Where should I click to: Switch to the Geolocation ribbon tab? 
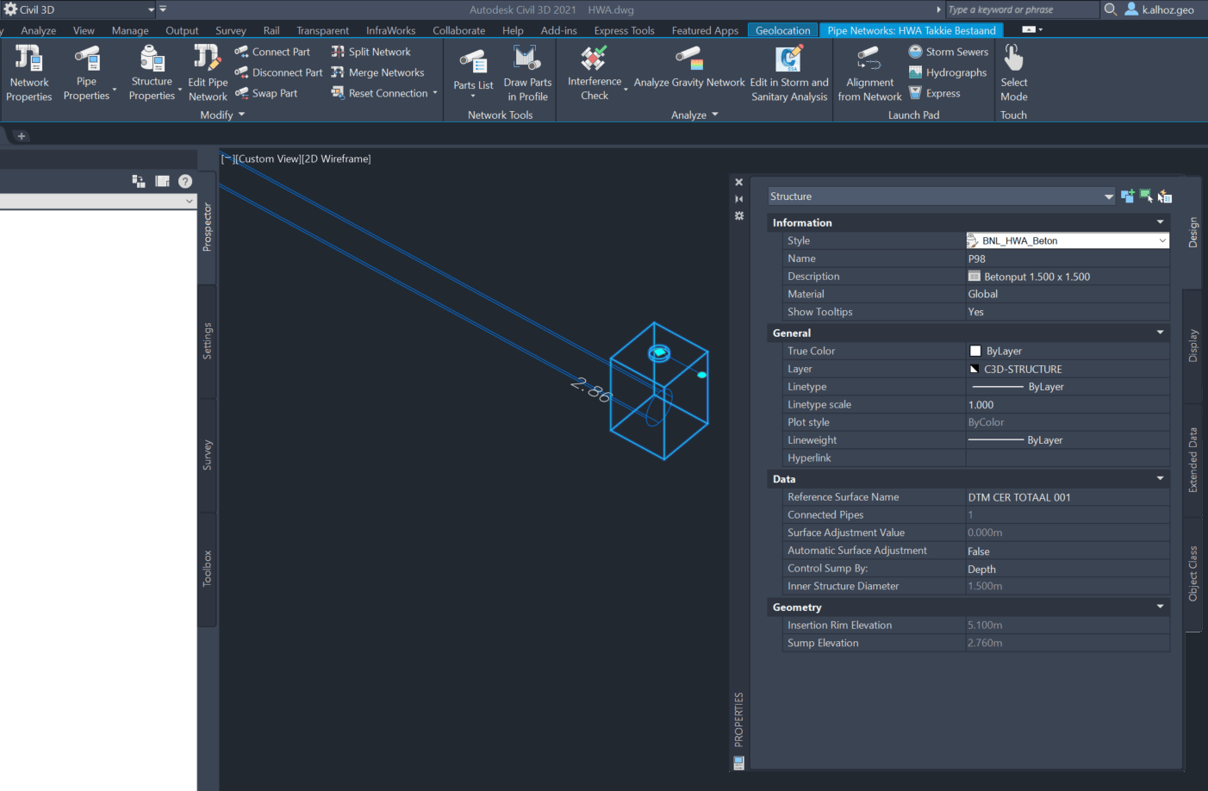coord(782,30)
